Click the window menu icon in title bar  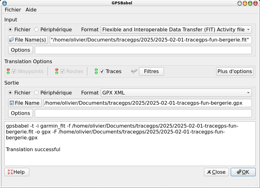[5, 3]
